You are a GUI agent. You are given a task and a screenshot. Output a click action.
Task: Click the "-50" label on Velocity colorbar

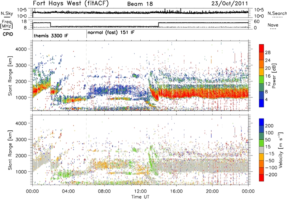(x=270, y=161)
